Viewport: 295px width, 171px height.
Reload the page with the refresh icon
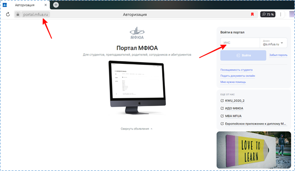[8, 14]
